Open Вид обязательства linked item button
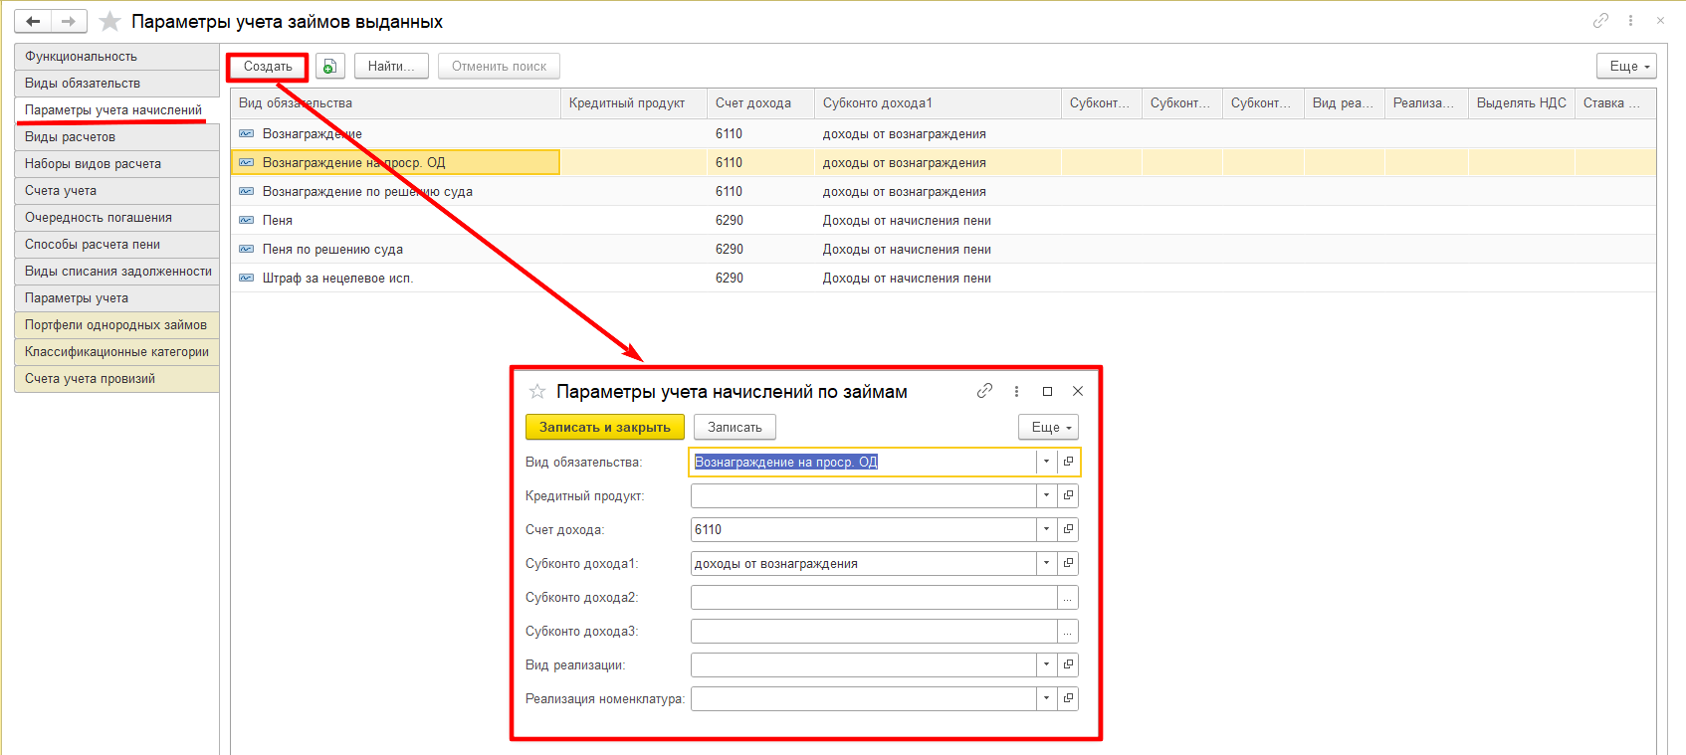 (x=1068, y=462)
